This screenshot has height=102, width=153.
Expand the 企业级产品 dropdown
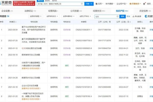(x=122, y=4)
